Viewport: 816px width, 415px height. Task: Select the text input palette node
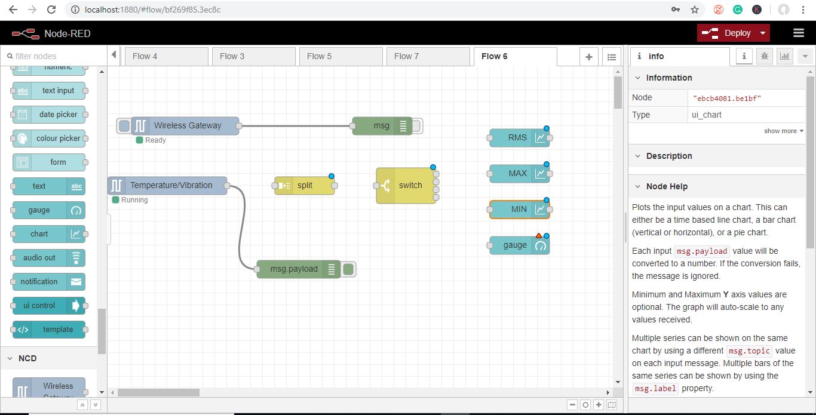[49, 91]
